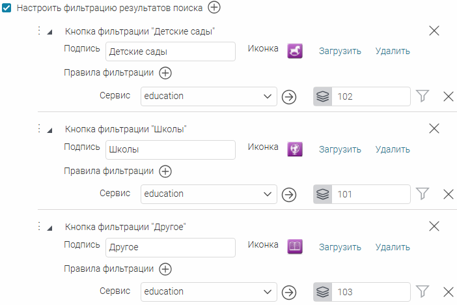Collapse the "Другое" filter button section
Screen dimensions: 457x305
pos(49,227)
